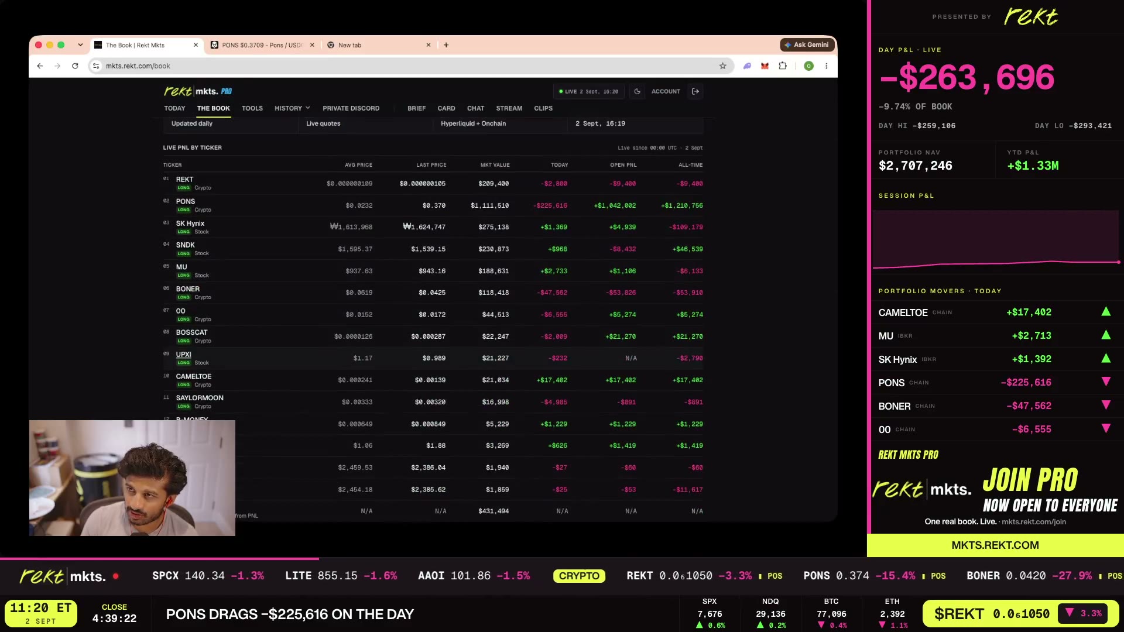The width and height of the screenshot is (1124, 632).
Task: Open the Brief page link
Action: click(x=416, y=108)
